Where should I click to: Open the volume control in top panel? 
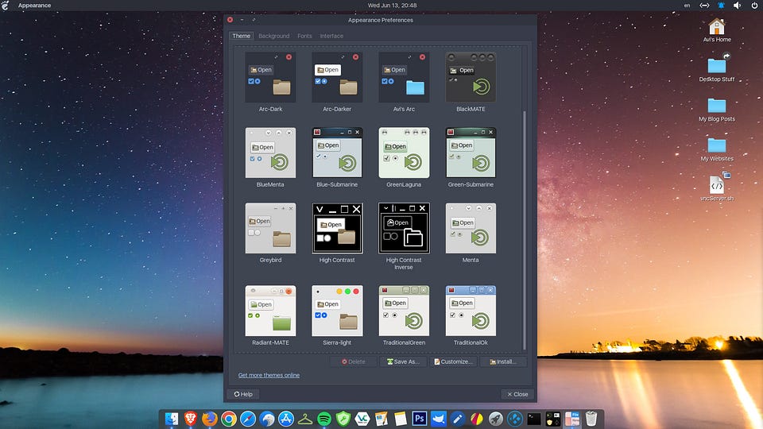(736, 6)
